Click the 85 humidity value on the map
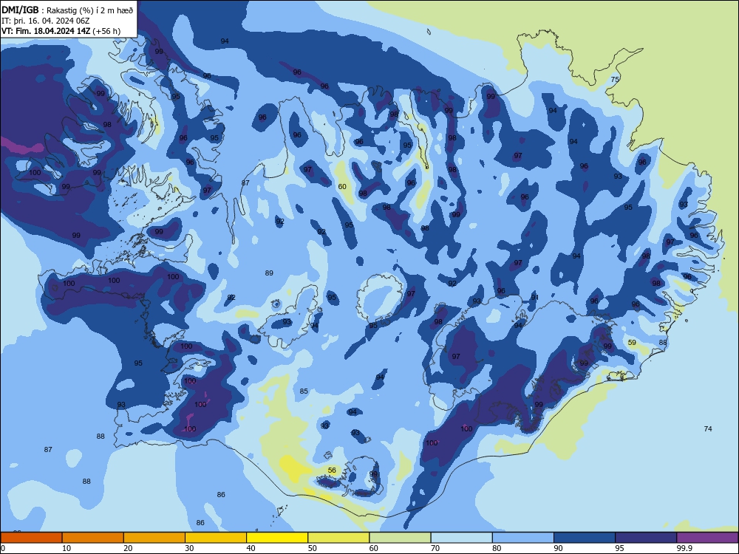739x554 pixels. point(304,391)
